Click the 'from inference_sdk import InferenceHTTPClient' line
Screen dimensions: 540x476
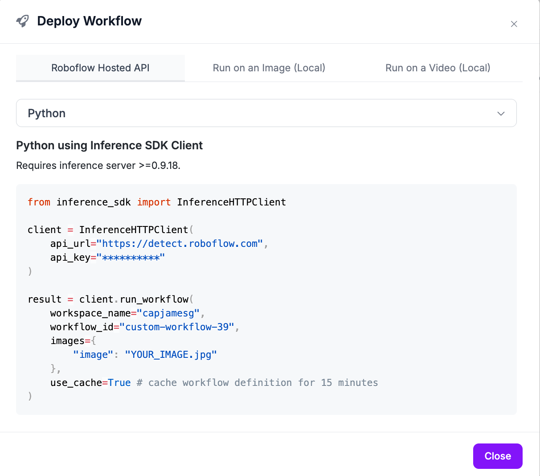tap(157, 202)
